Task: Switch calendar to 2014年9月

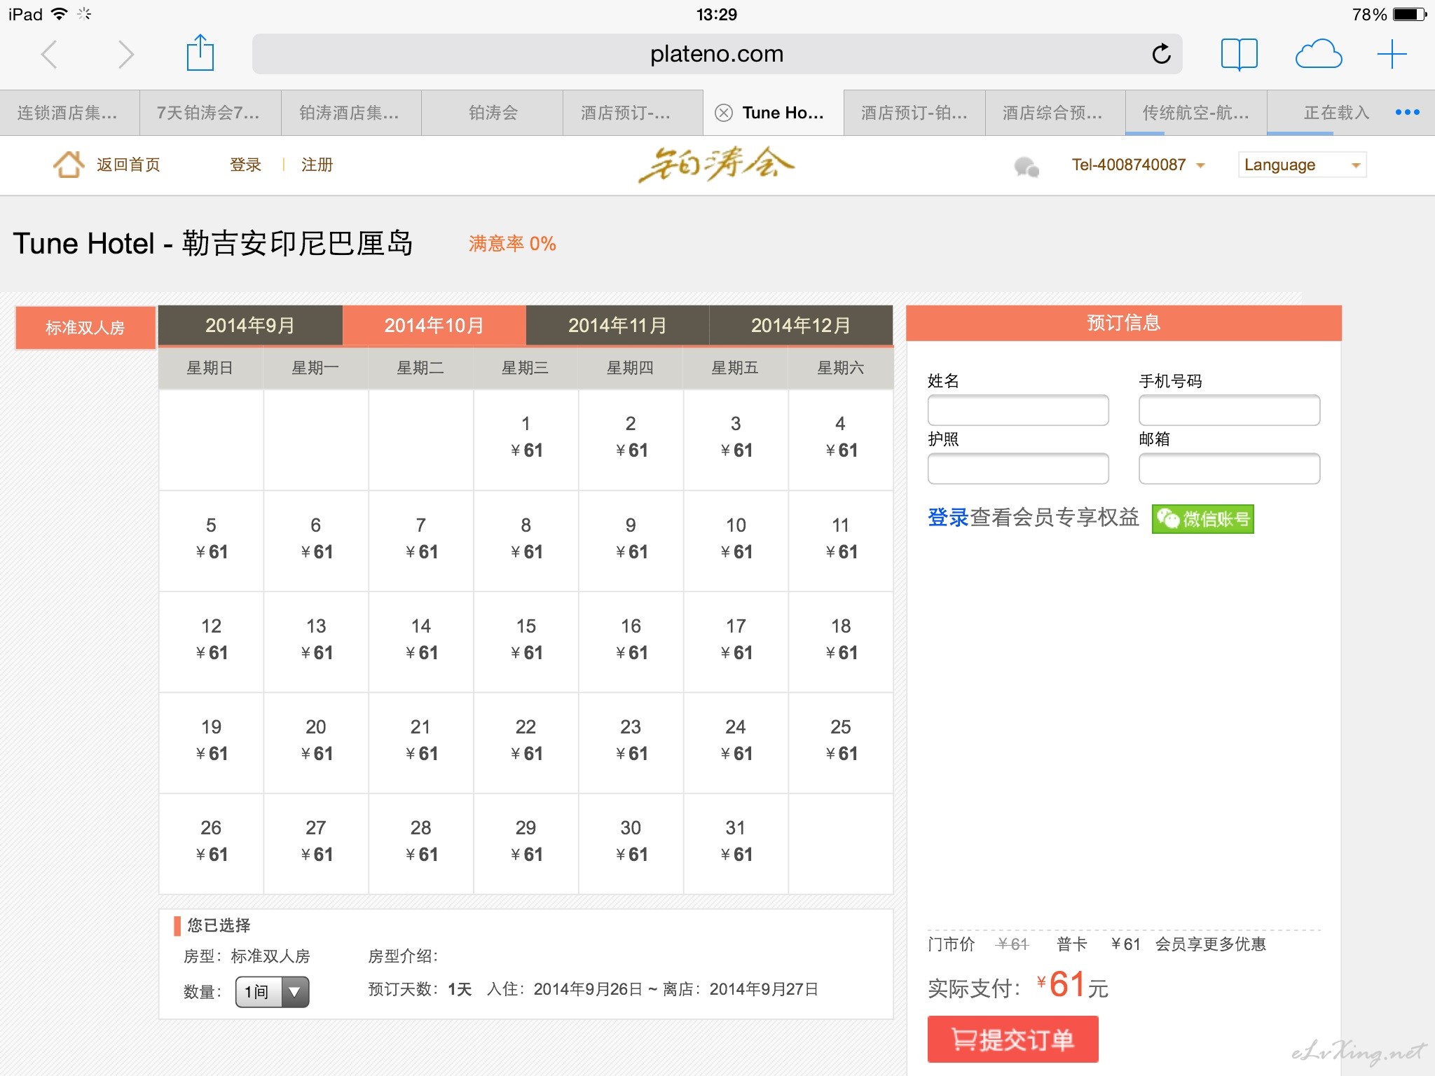Action: coord(250,325)
